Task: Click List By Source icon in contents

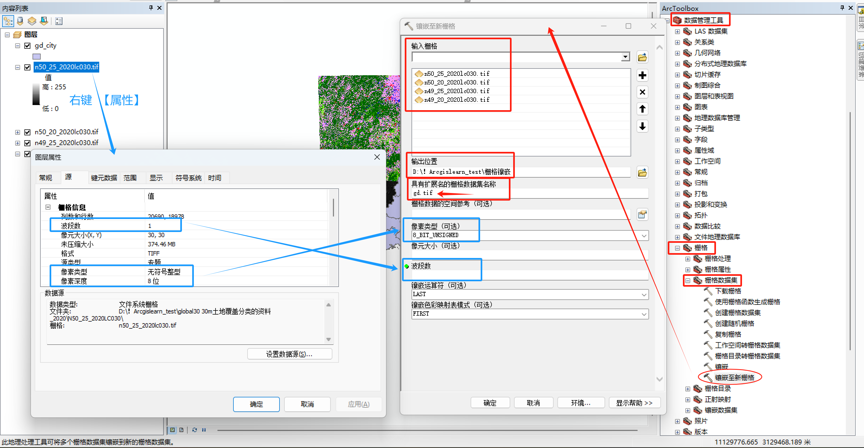Action: (20, 21)
